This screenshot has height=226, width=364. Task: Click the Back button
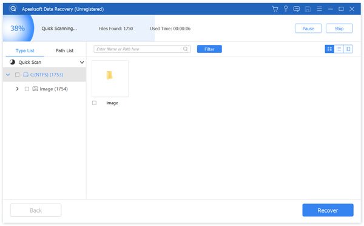(36, 210)
